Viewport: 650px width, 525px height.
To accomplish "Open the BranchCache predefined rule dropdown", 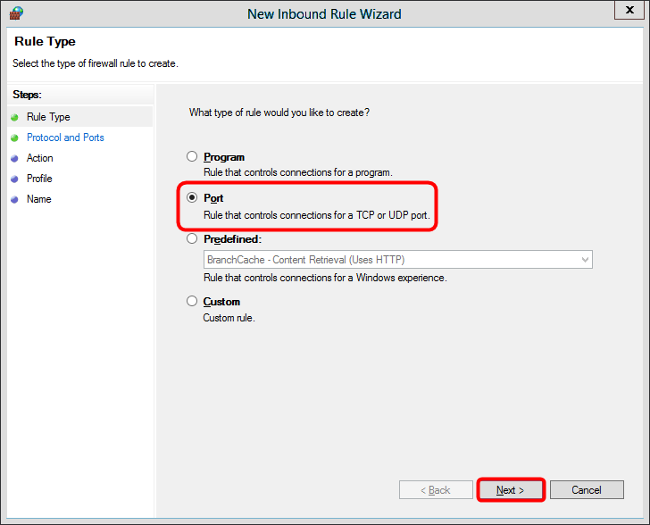I will click(391, 260).
